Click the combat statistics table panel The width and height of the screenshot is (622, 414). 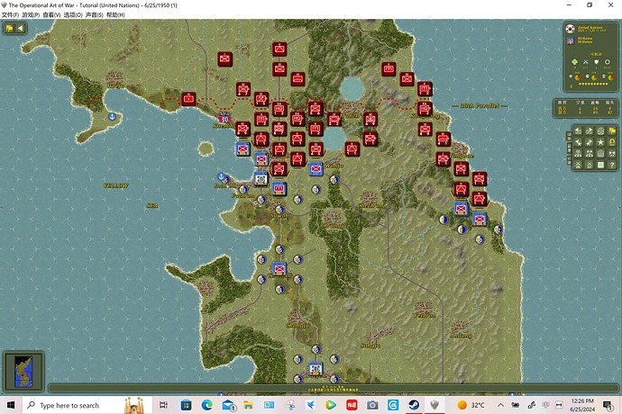click(586, 108)
